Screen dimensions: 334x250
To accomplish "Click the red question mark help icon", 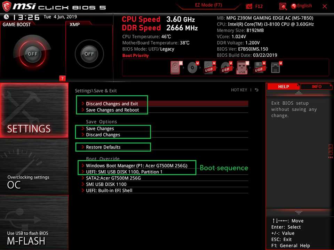I will point(62,78).
